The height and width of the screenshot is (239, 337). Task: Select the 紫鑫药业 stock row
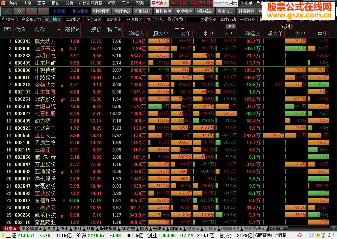[168, 222]
